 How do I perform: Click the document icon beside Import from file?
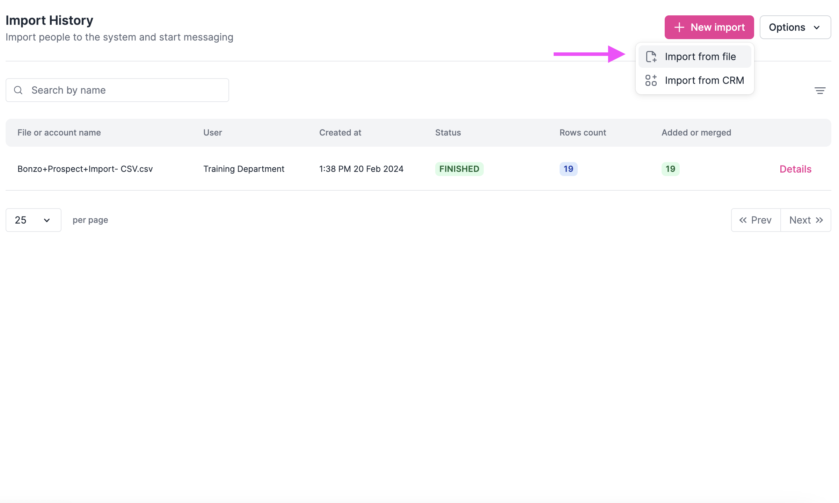point(652,56)
